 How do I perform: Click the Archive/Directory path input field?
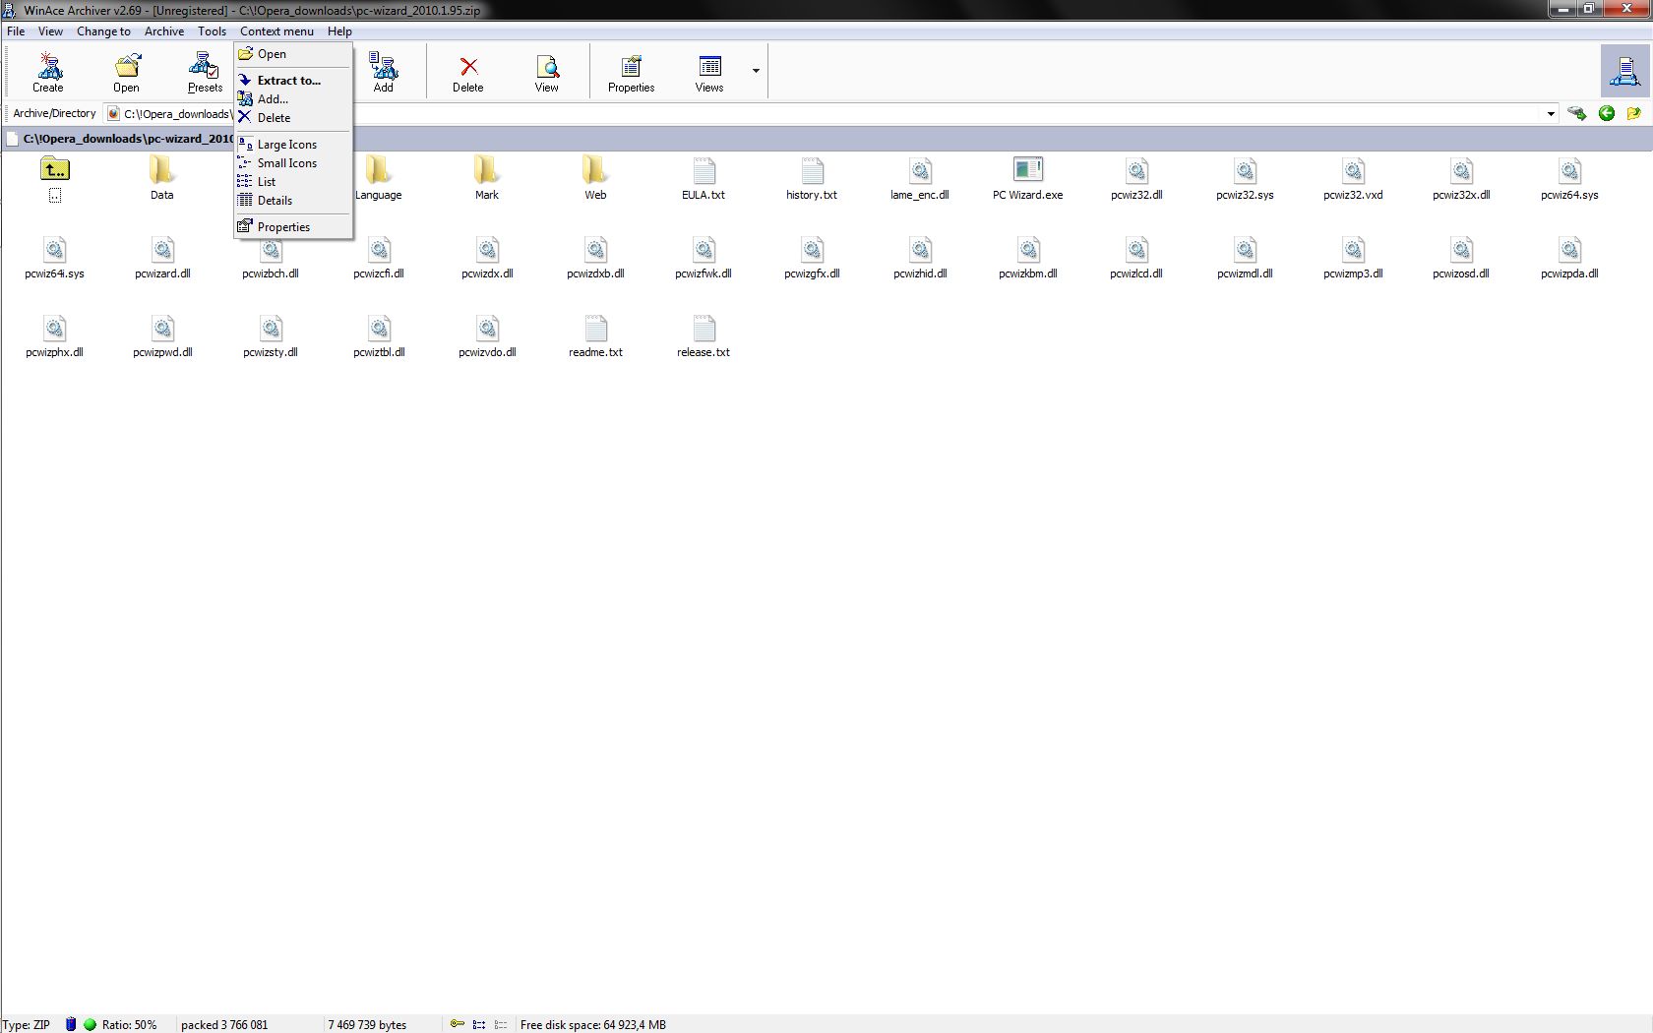click(x=831, y=114)
